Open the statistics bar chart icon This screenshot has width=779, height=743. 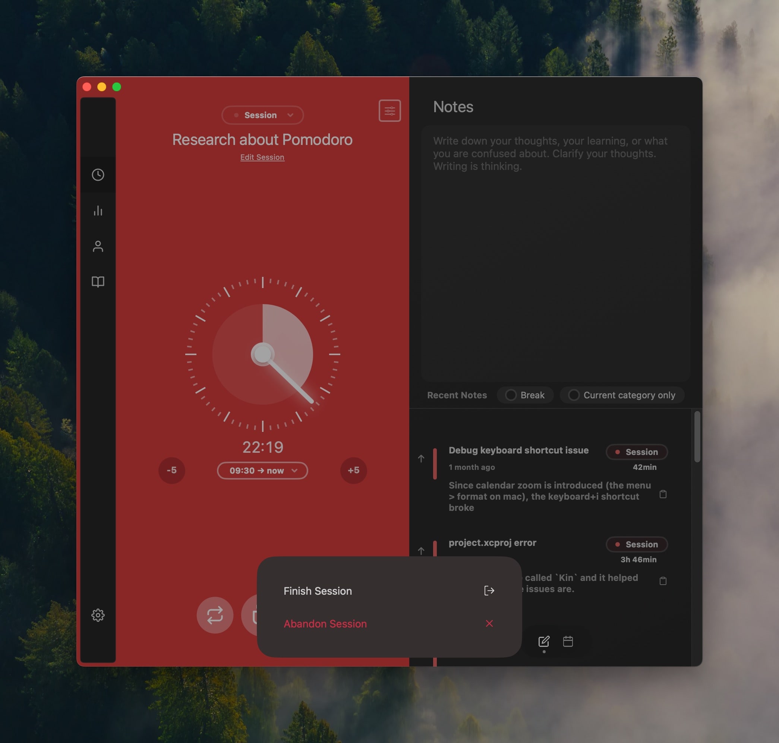[x=98, y=210]
